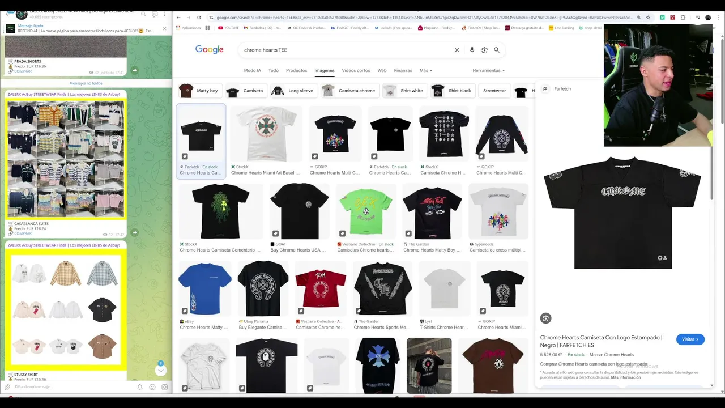Switch to Finanzas tab
The image size is (725, 408).
coord(403,70)
